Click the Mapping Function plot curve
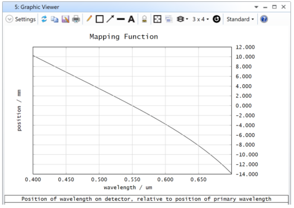Screen dimensions: 294x208 pos(132,105)
